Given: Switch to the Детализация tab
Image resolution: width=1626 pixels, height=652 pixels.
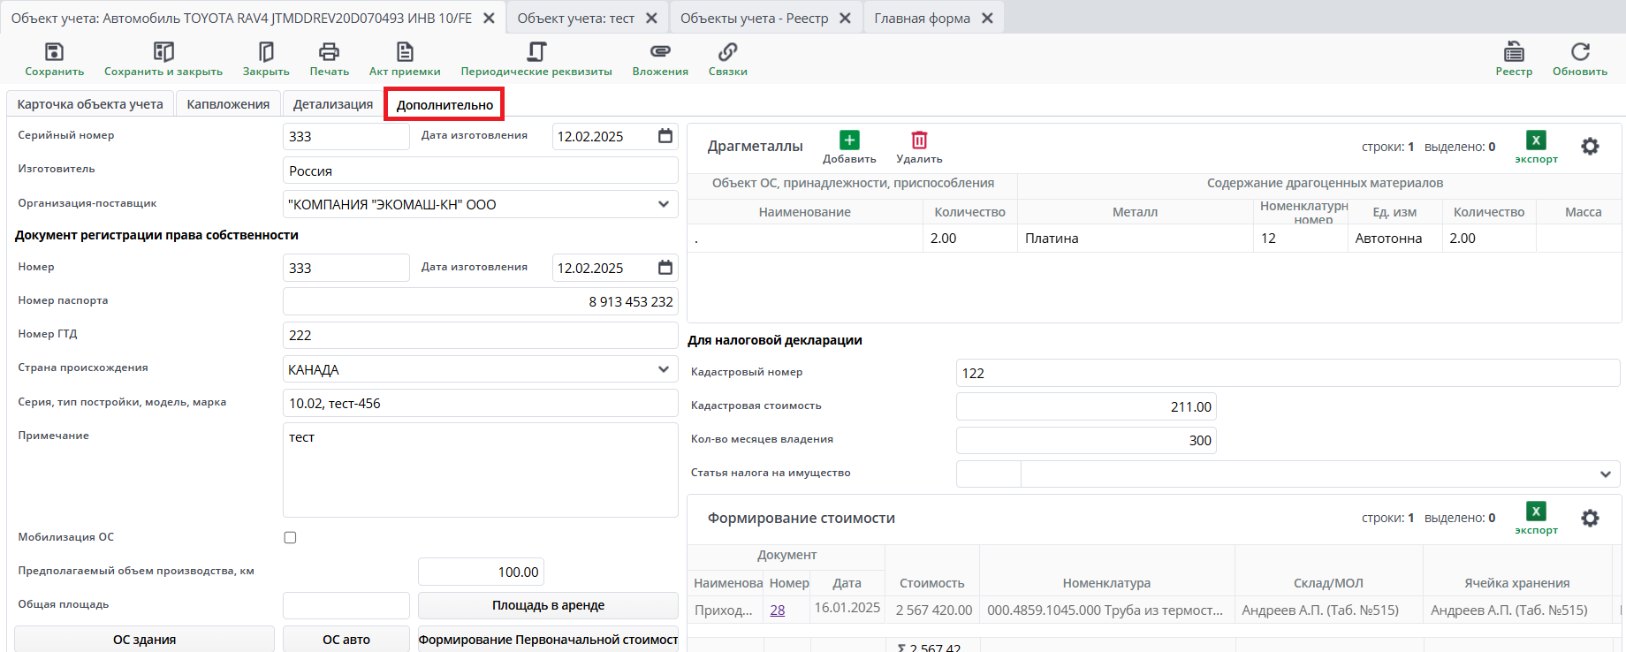Looking at the screenshot, I should [x=333, y=104].
